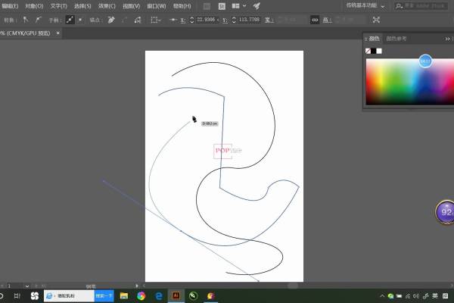Screen dimensions: 454x303
Task: Expand the arrange documents dropdown arrow
Action: pyautogui.click(x=244, y=6)
